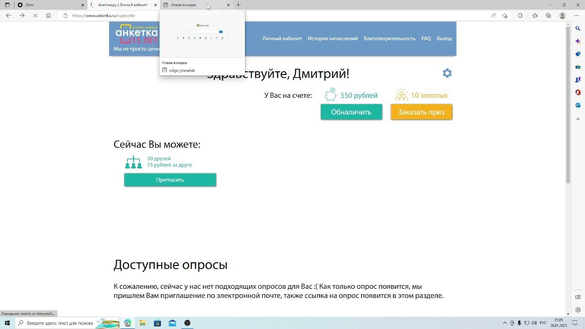
Task: Switch to the Новая вкладка tab
Action: coord(197,5)
